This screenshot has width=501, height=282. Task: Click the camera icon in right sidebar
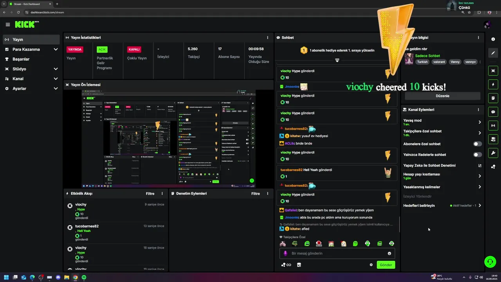pos(493,139)
